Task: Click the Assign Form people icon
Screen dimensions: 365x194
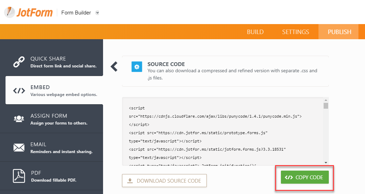Action: click(19, 119)
